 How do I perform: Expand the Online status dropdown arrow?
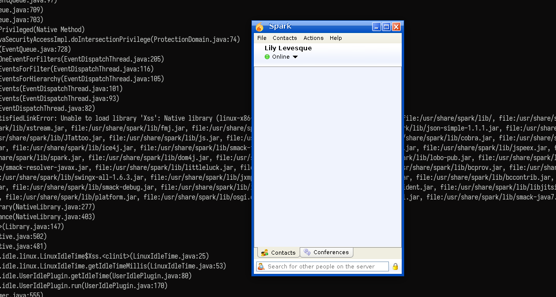point(295,57)
